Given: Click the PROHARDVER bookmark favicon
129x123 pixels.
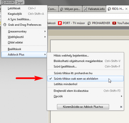Looking at the screenshot, I should tap(89, 23).
